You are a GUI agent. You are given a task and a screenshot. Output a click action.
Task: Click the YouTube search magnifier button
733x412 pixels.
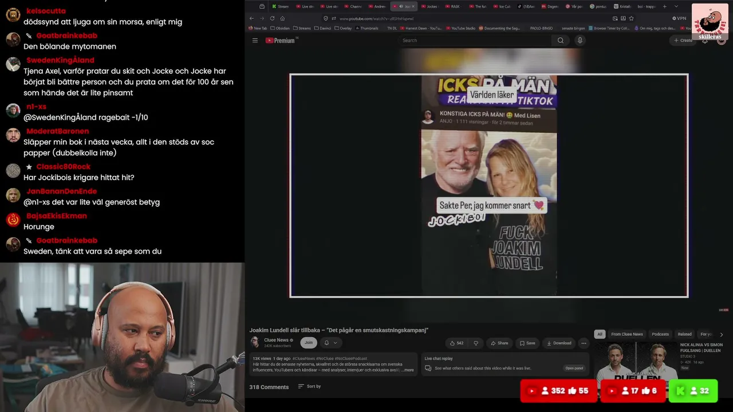(x=561, y=41)
